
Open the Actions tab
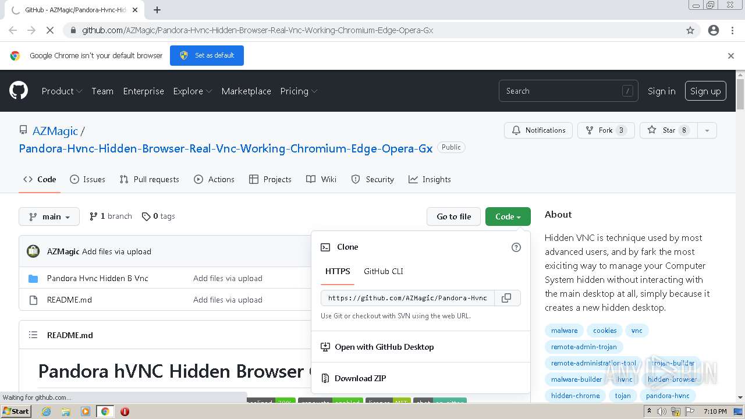(x=214, y=179)
